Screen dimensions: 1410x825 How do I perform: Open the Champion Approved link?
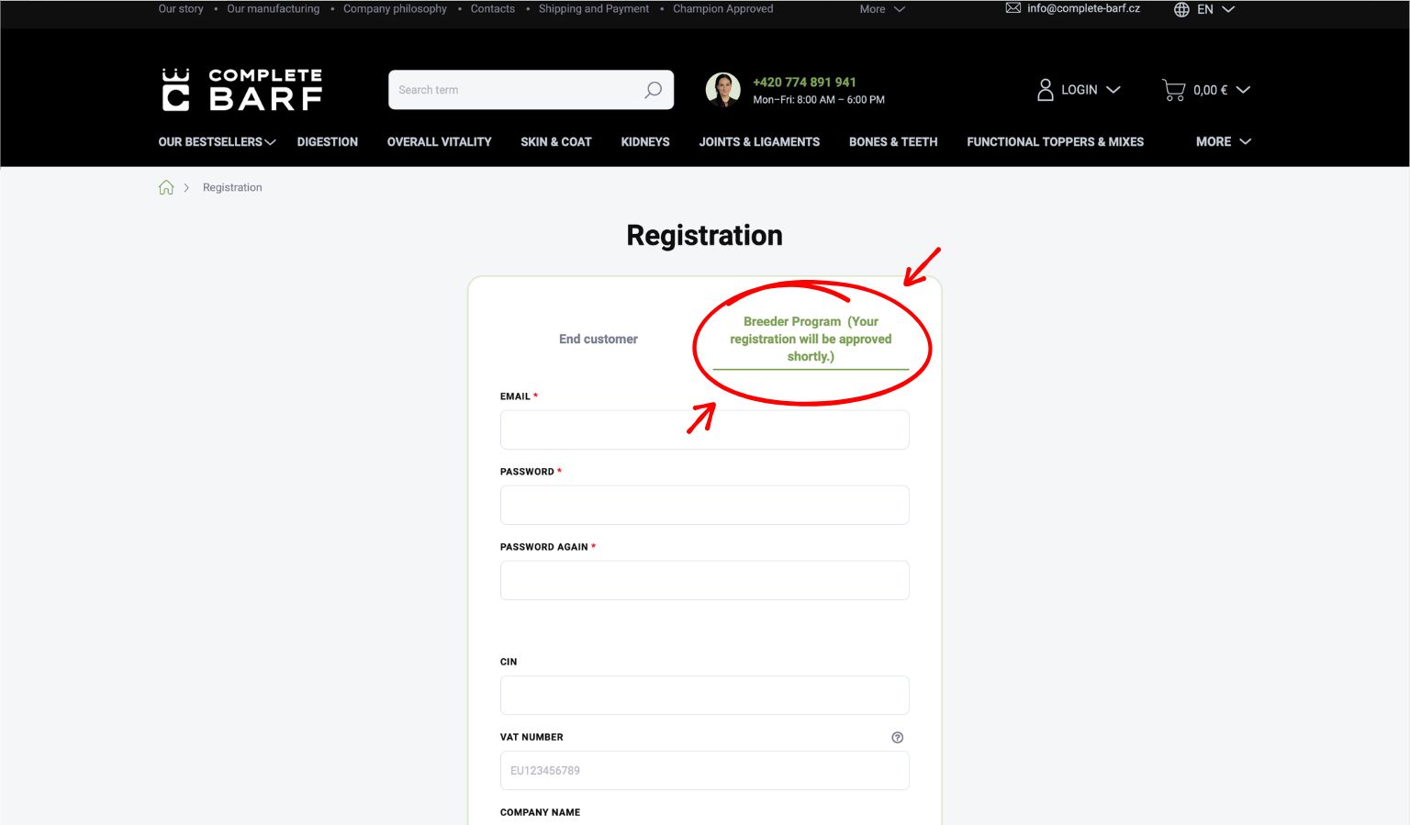tap(723, 8)
